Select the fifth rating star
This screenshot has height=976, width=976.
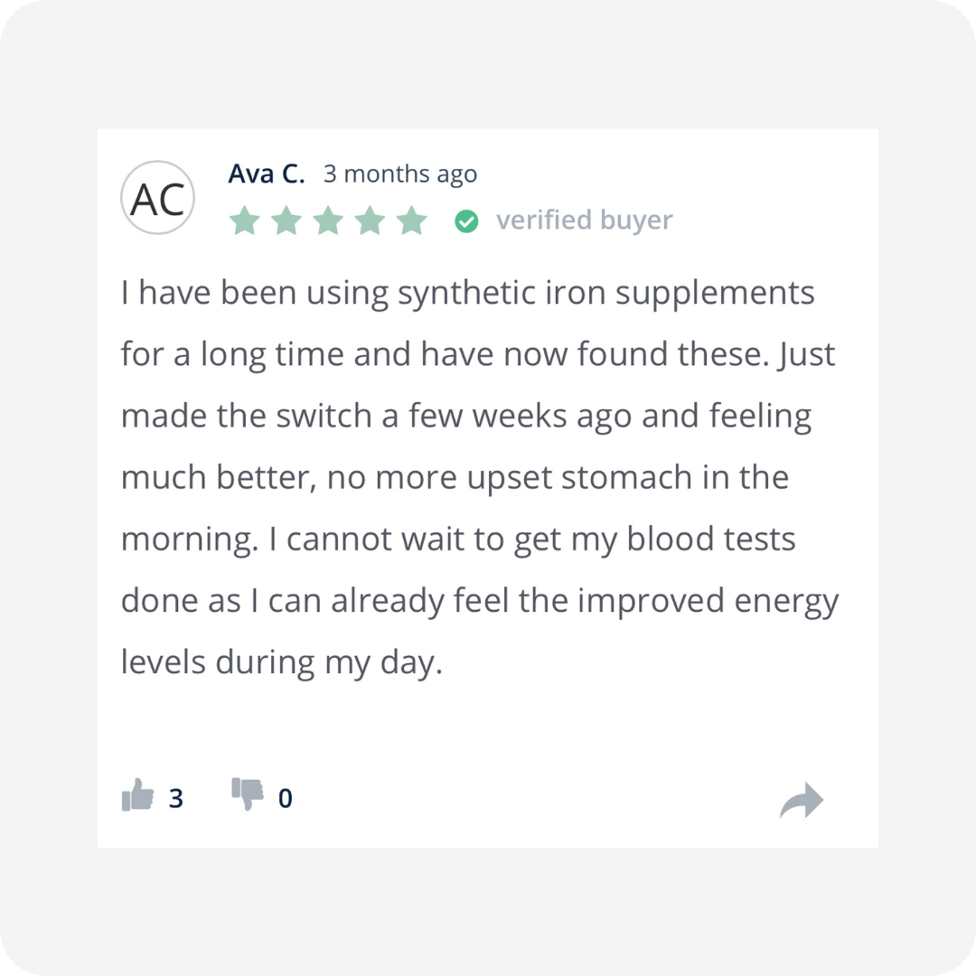[x=411, y=221]
